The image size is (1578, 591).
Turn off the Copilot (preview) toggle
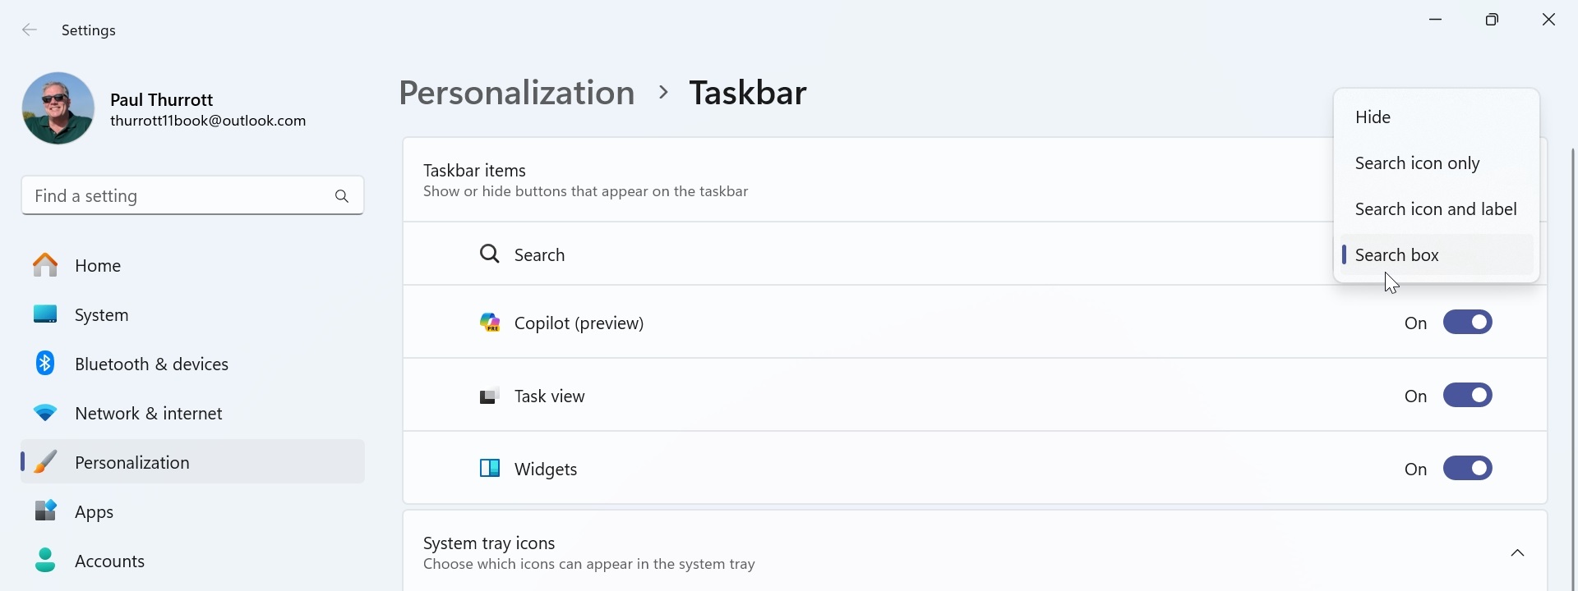coord(1468,323)
